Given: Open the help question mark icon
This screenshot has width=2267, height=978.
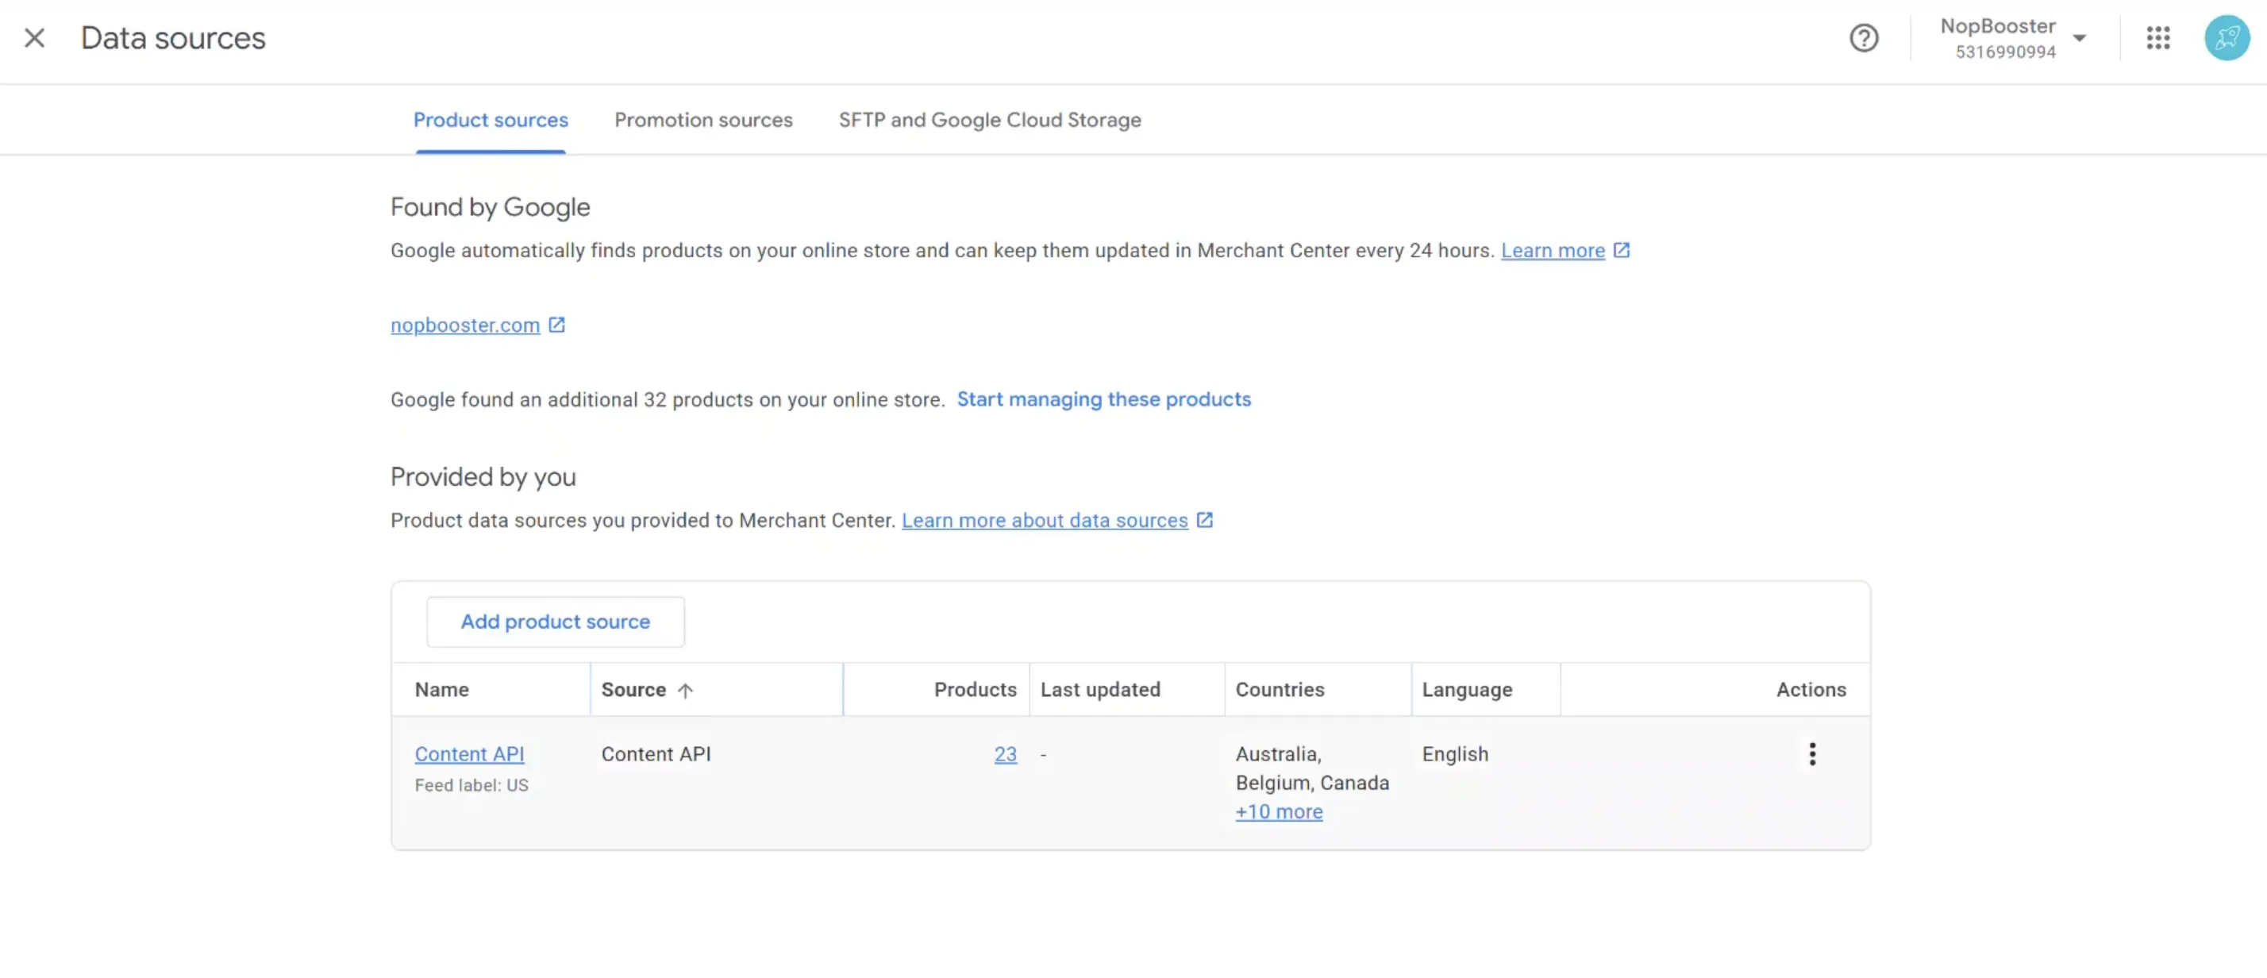Looking at the screenshot, I should [x=1863, y=38].
